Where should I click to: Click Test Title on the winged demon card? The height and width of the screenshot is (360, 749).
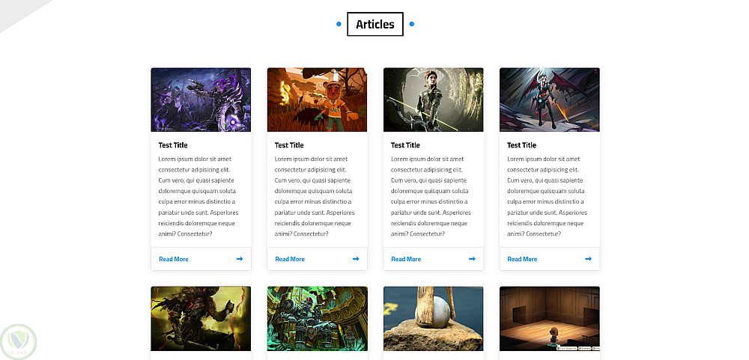(521, 145)
